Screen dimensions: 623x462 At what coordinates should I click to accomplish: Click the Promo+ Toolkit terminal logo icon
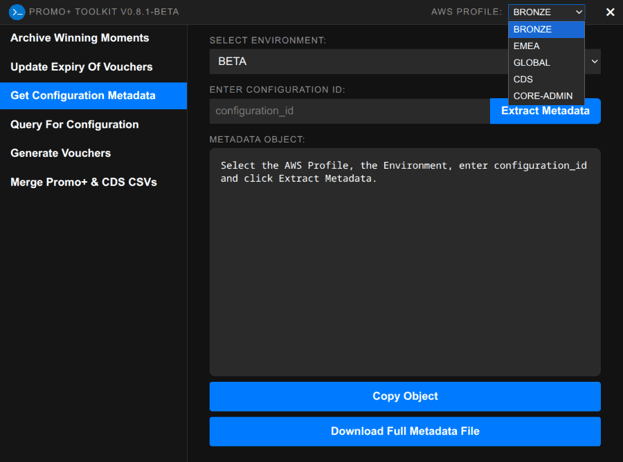tap(15, 12)
